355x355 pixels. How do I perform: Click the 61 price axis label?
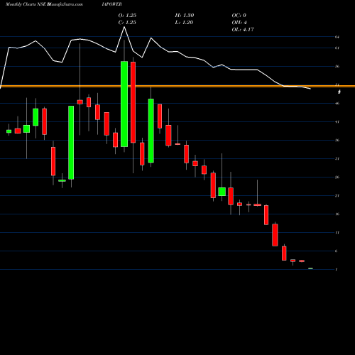337,48
